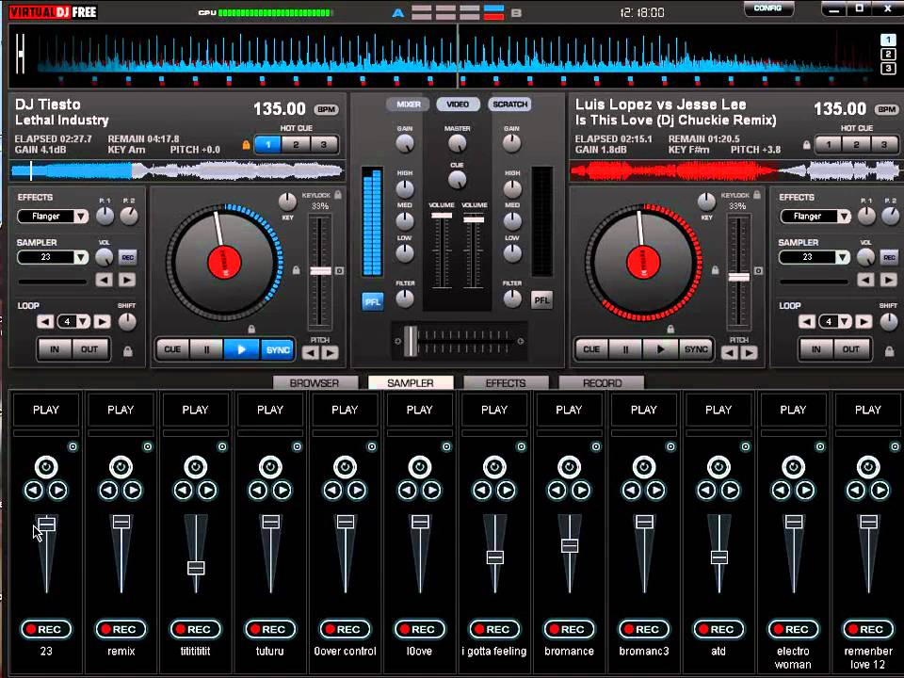Toggle the left deck keylock padlock
Image resolution: width=904 pixels, height=678 pixels.
point(338,195)
